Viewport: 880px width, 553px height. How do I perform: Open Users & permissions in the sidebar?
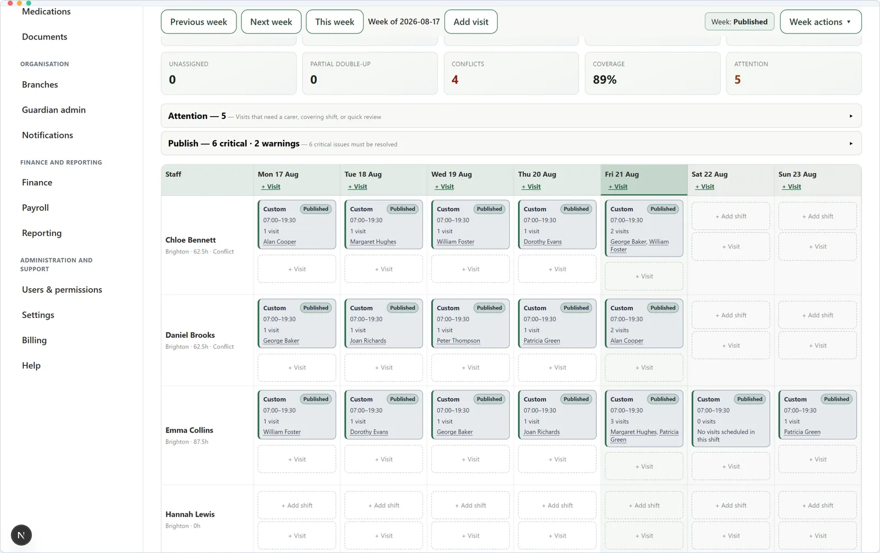[x=62, y=290]
